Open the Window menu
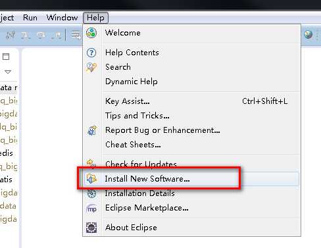This screenshot has height=248, width=321. pos(62,18)
